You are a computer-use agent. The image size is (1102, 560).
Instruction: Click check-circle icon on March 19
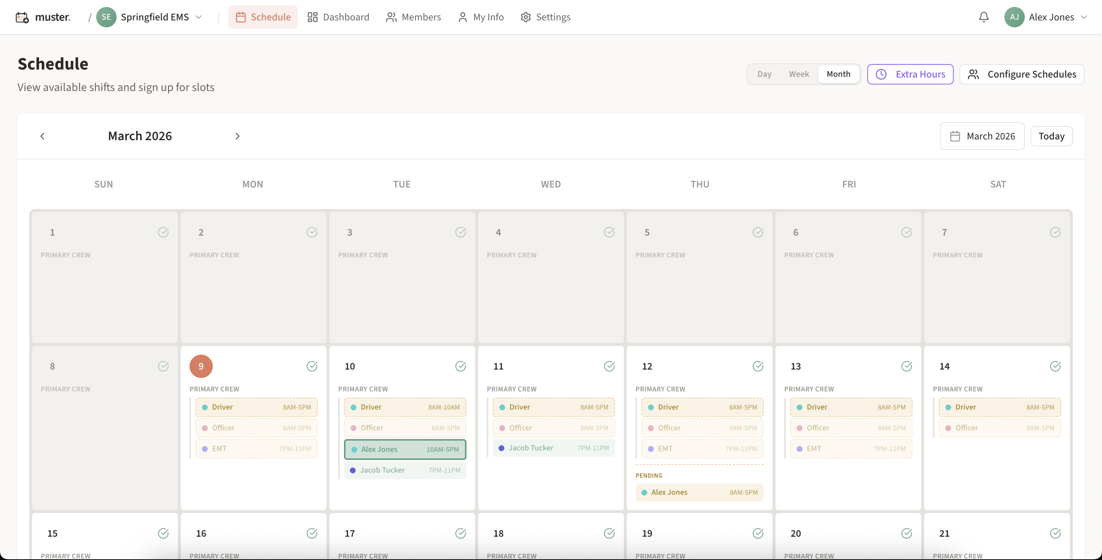[x=758, y=533]
